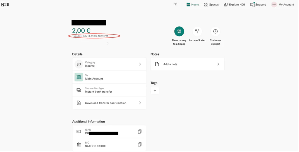Image resolution: width=299 pixels, height=152 pixels.
Task: Open the Income Sorter icon
Action: [x=197, y=31]
